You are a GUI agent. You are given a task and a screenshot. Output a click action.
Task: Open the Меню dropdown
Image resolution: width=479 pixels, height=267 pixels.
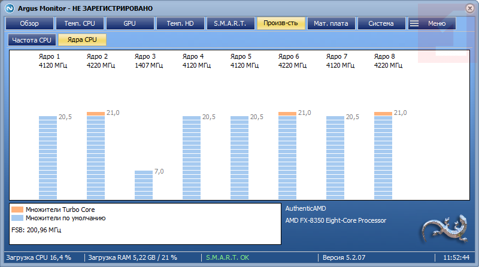coord(432,23)
